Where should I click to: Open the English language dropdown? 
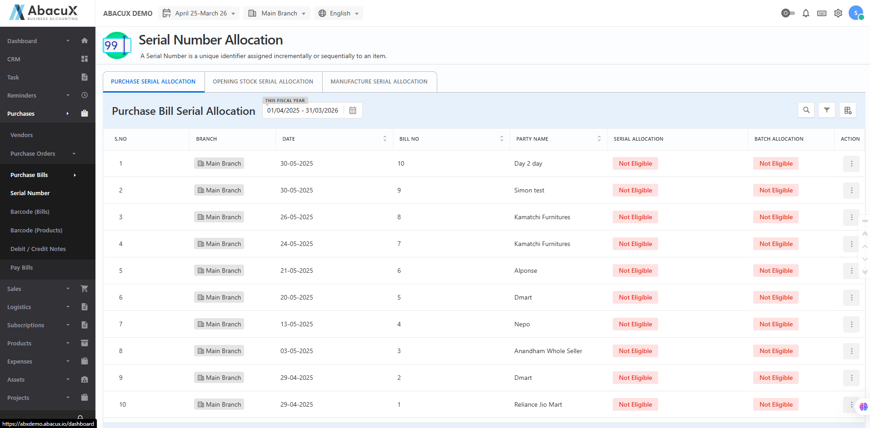tap(339, 13)
